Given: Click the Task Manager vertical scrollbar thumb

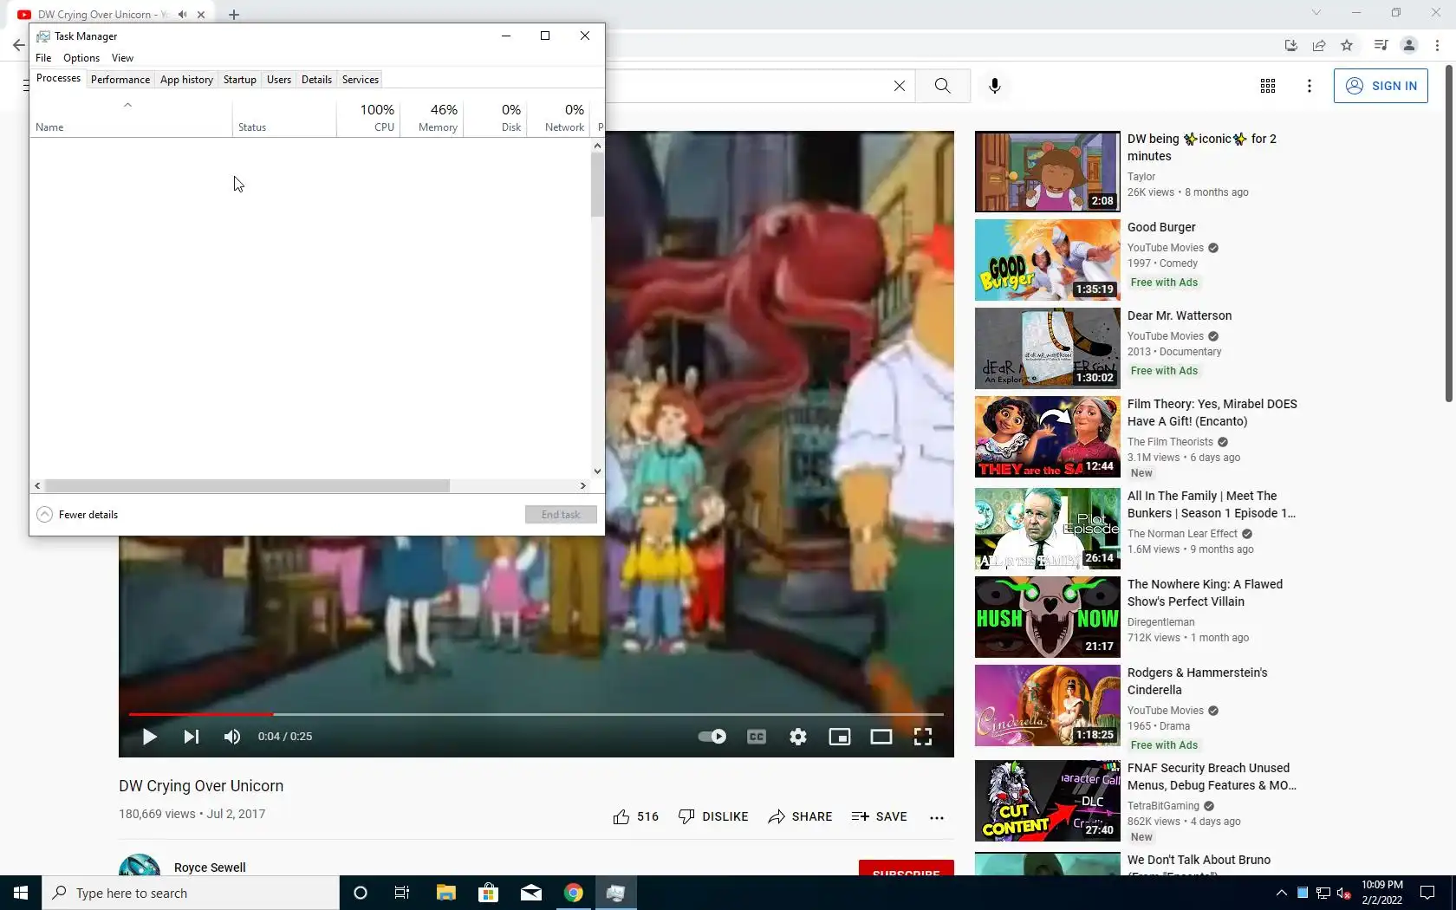Looking at the screenshot, I should coord(597,185).
